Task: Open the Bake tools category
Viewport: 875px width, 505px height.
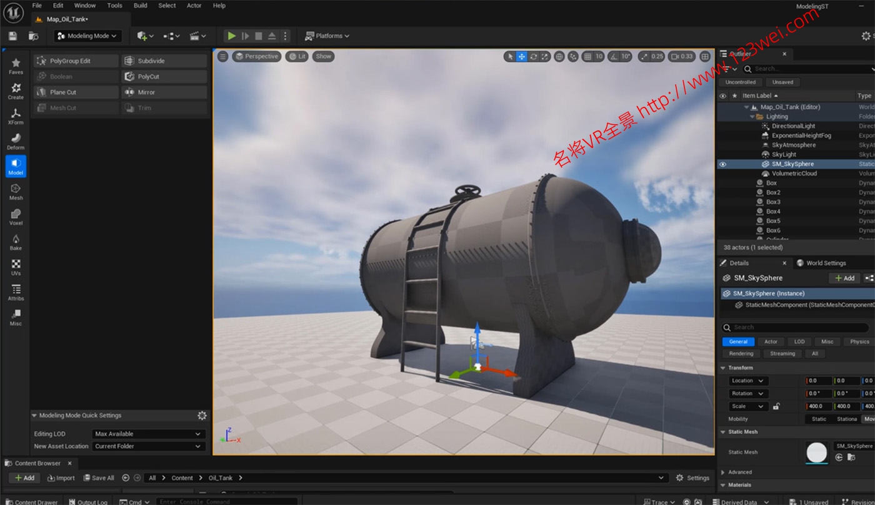Action: [16, 242]
